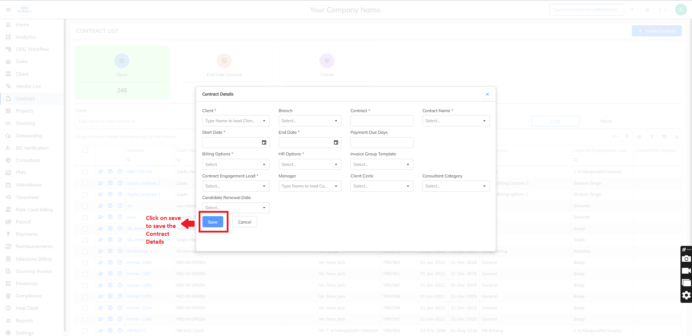692x336 pixels.
Task: Expand the Consultant Category dropdown
Action: [456, 186]
